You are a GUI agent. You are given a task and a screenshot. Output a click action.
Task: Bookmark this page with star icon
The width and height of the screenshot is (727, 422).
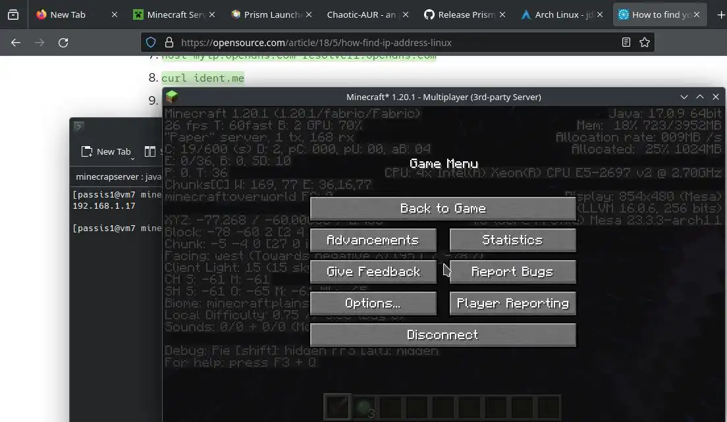coord(645,42)
